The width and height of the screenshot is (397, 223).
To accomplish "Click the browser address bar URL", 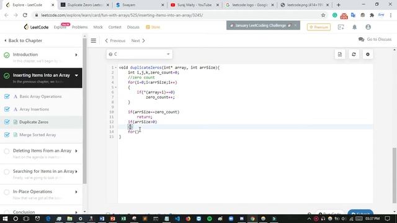I will (x=122, y=15).
